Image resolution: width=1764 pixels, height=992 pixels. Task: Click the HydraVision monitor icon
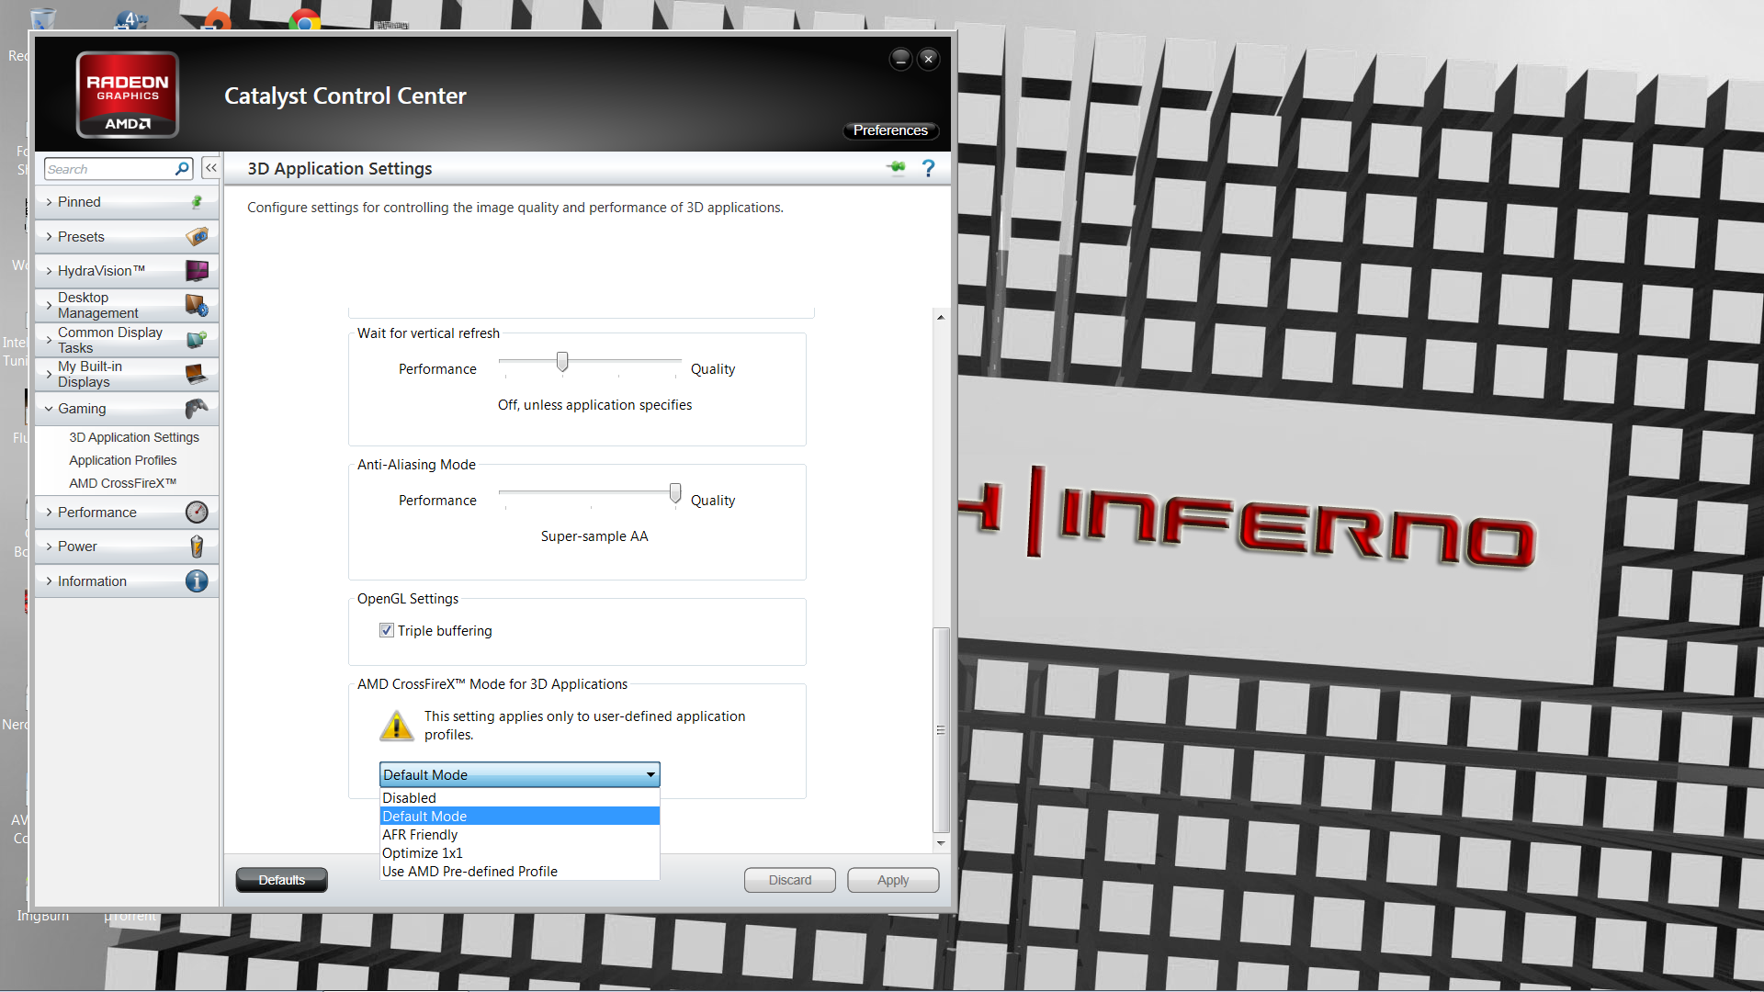(197, 271)
